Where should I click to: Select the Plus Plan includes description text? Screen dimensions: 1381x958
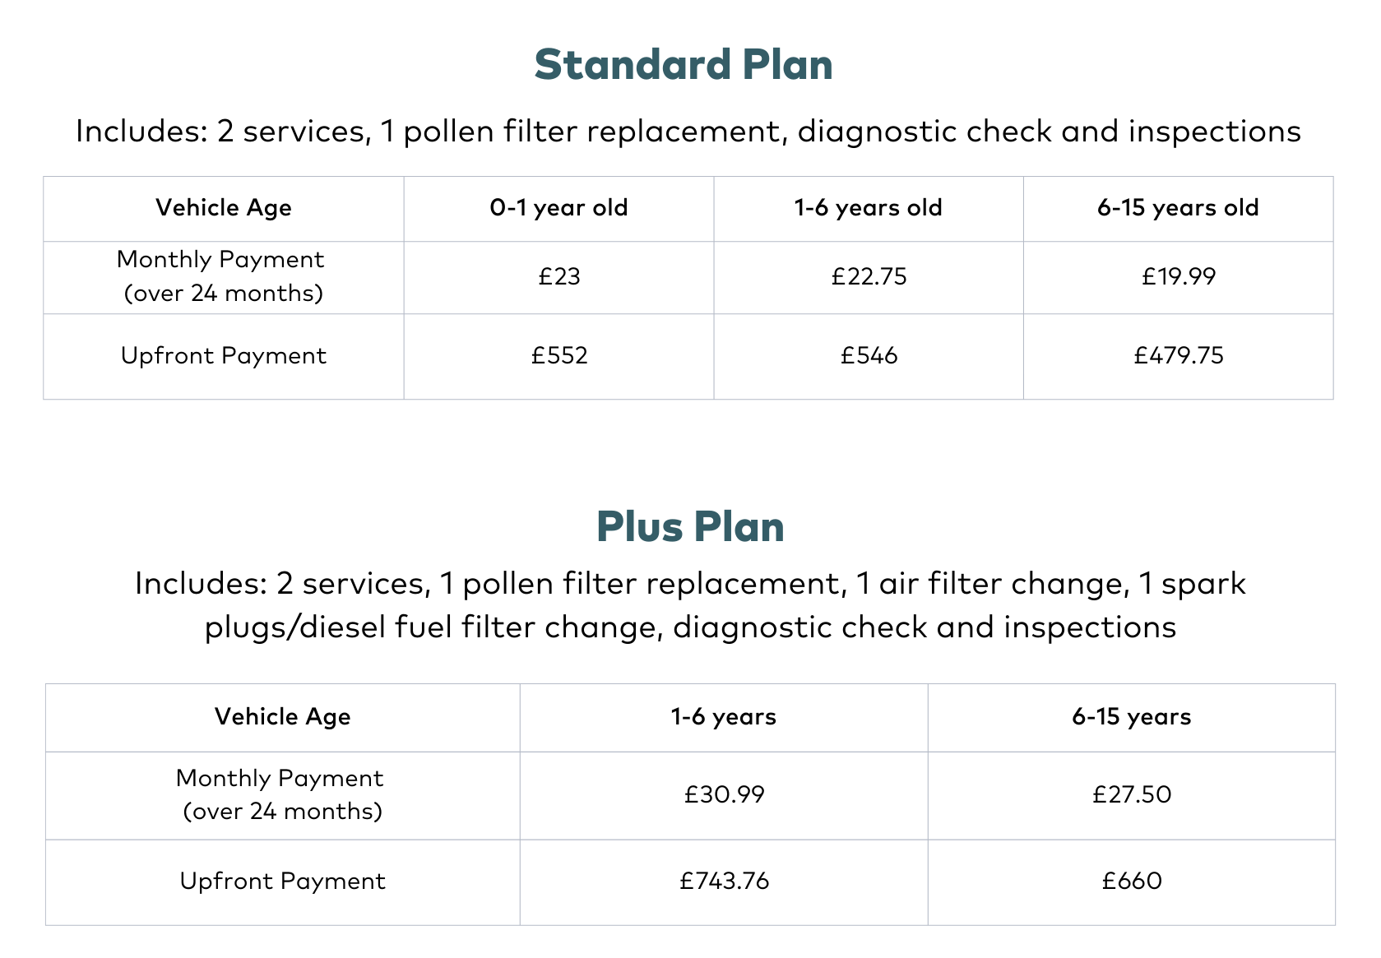pyautogui.click(x=689, y=605)
